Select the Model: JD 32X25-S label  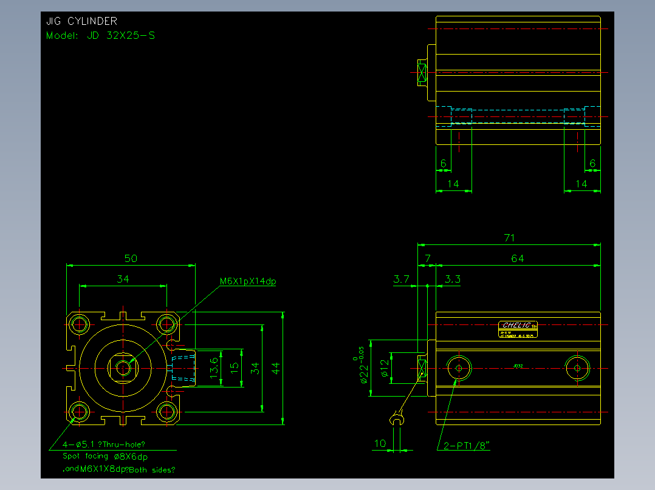100,35
